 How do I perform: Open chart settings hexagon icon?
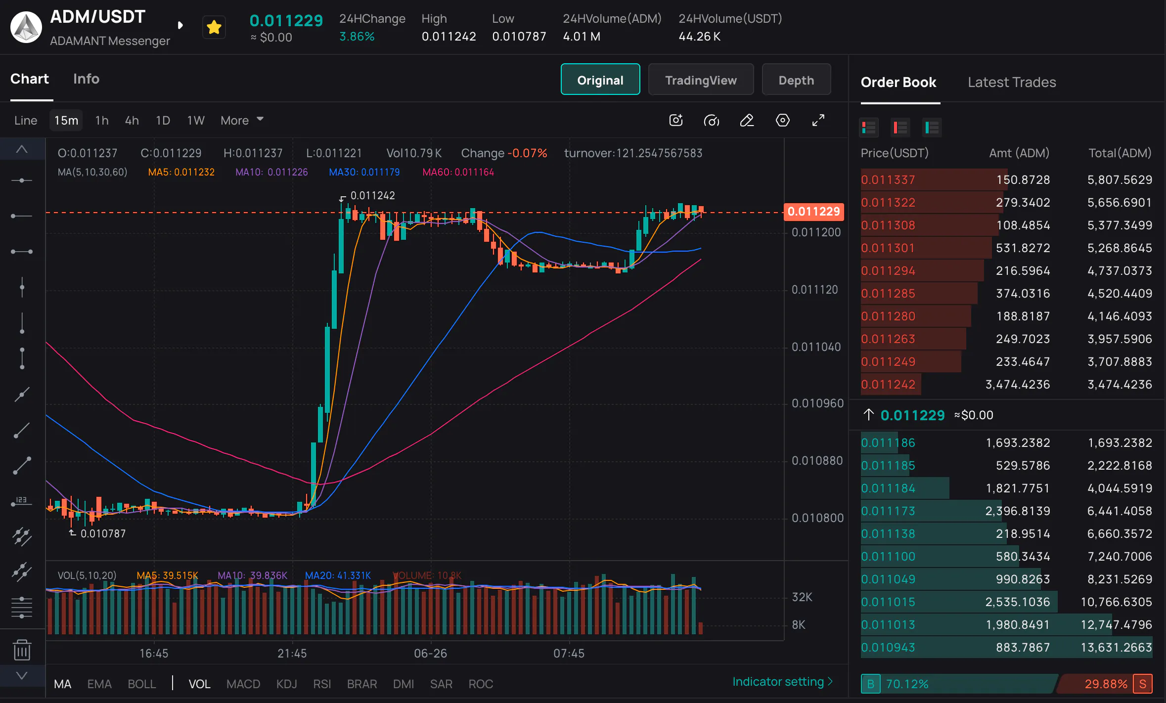[783, 120]
